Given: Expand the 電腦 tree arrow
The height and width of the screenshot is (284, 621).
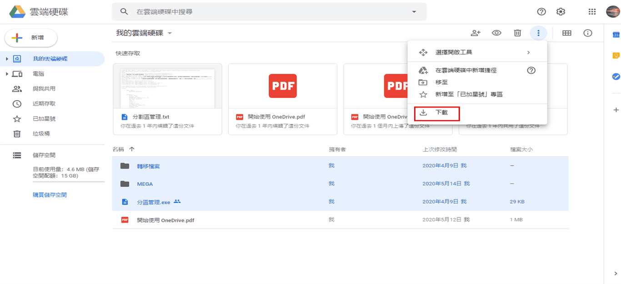Looking at the screenshot, I should pyautogui.click(x=7, y=74).
